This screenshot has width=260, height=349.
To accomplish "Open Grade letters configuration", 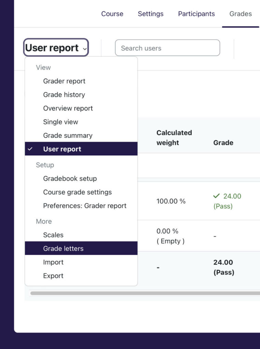I will coord(62,248).
